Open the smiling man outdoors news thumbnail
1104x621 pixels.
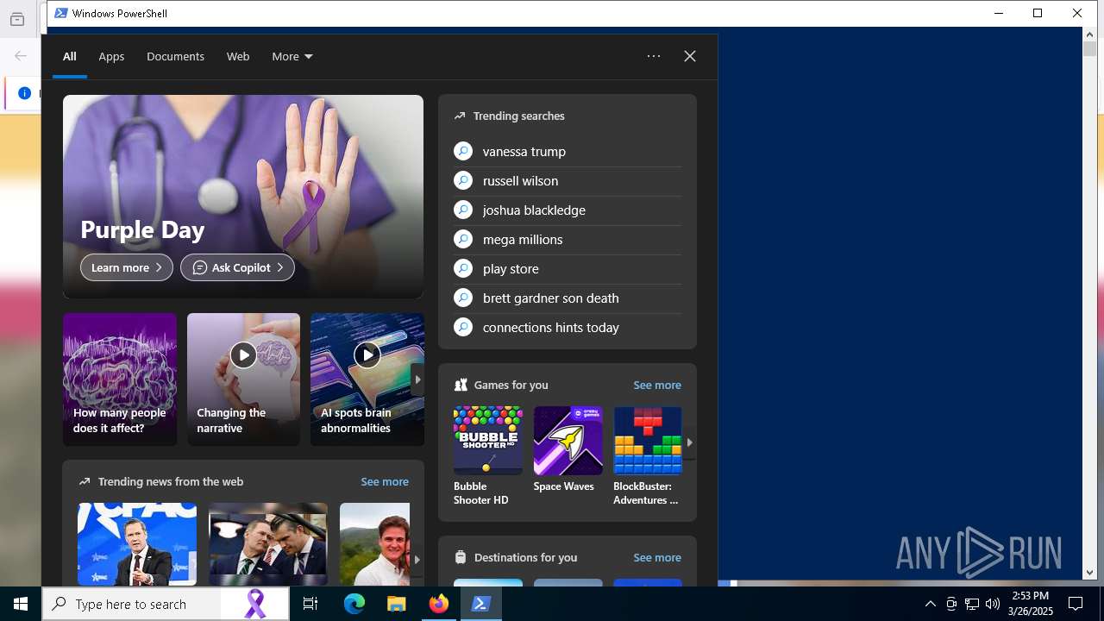374,544
